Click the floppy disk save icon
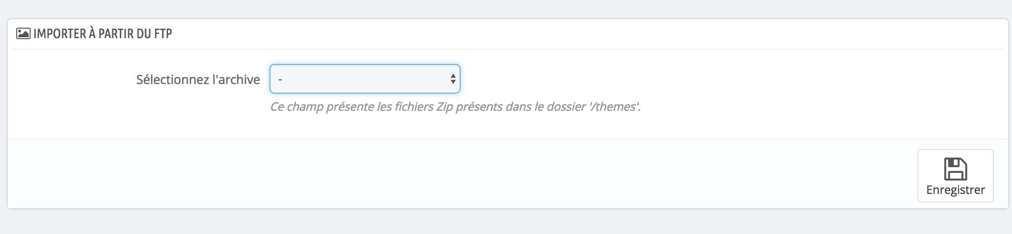This screenshot has width=1012, height=234. [x=955, y=169]
